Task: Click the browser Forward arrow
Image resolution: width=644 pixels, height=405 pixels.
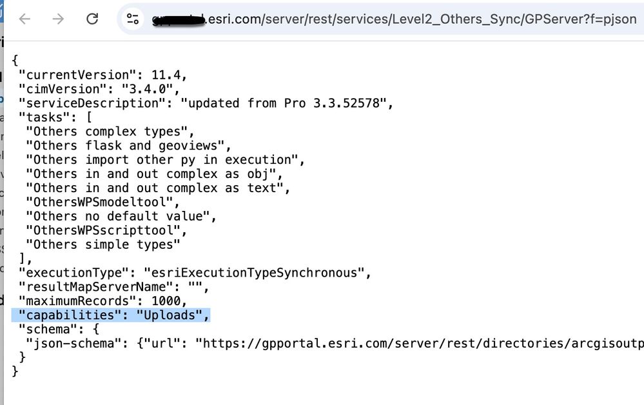Action: [59, 19]
